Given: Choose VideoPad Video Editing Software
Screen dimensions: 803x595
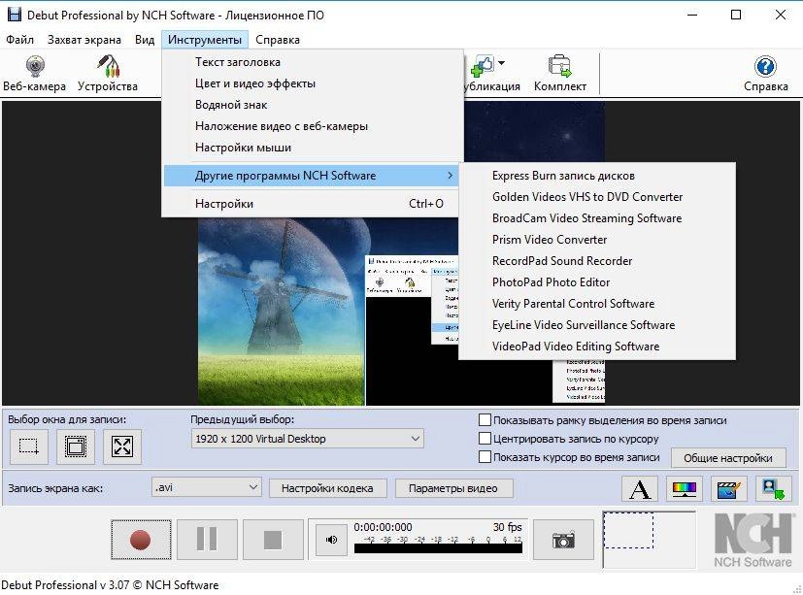Looking at the screenshot, I should click(x=597, y=347).
